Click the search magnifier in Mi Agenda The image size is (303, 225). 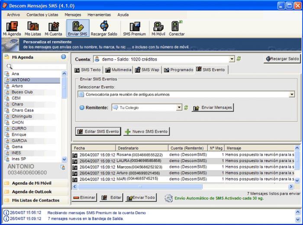coord(10,67)
